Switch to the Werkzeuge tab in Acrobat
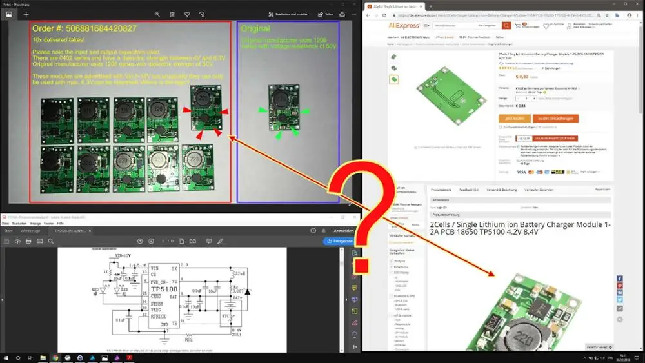Image resolution: width=645 pixels, height=363 pixels. [30, 231]
